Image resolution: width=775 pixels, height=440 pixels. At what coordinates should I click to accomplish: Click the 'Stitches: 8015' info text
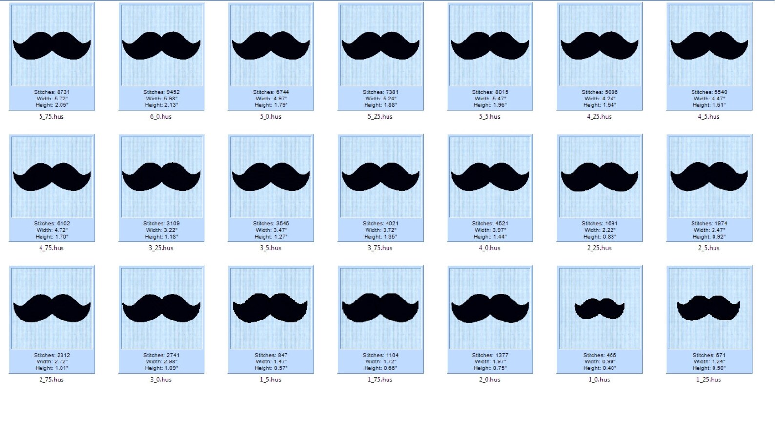[490, 92]
